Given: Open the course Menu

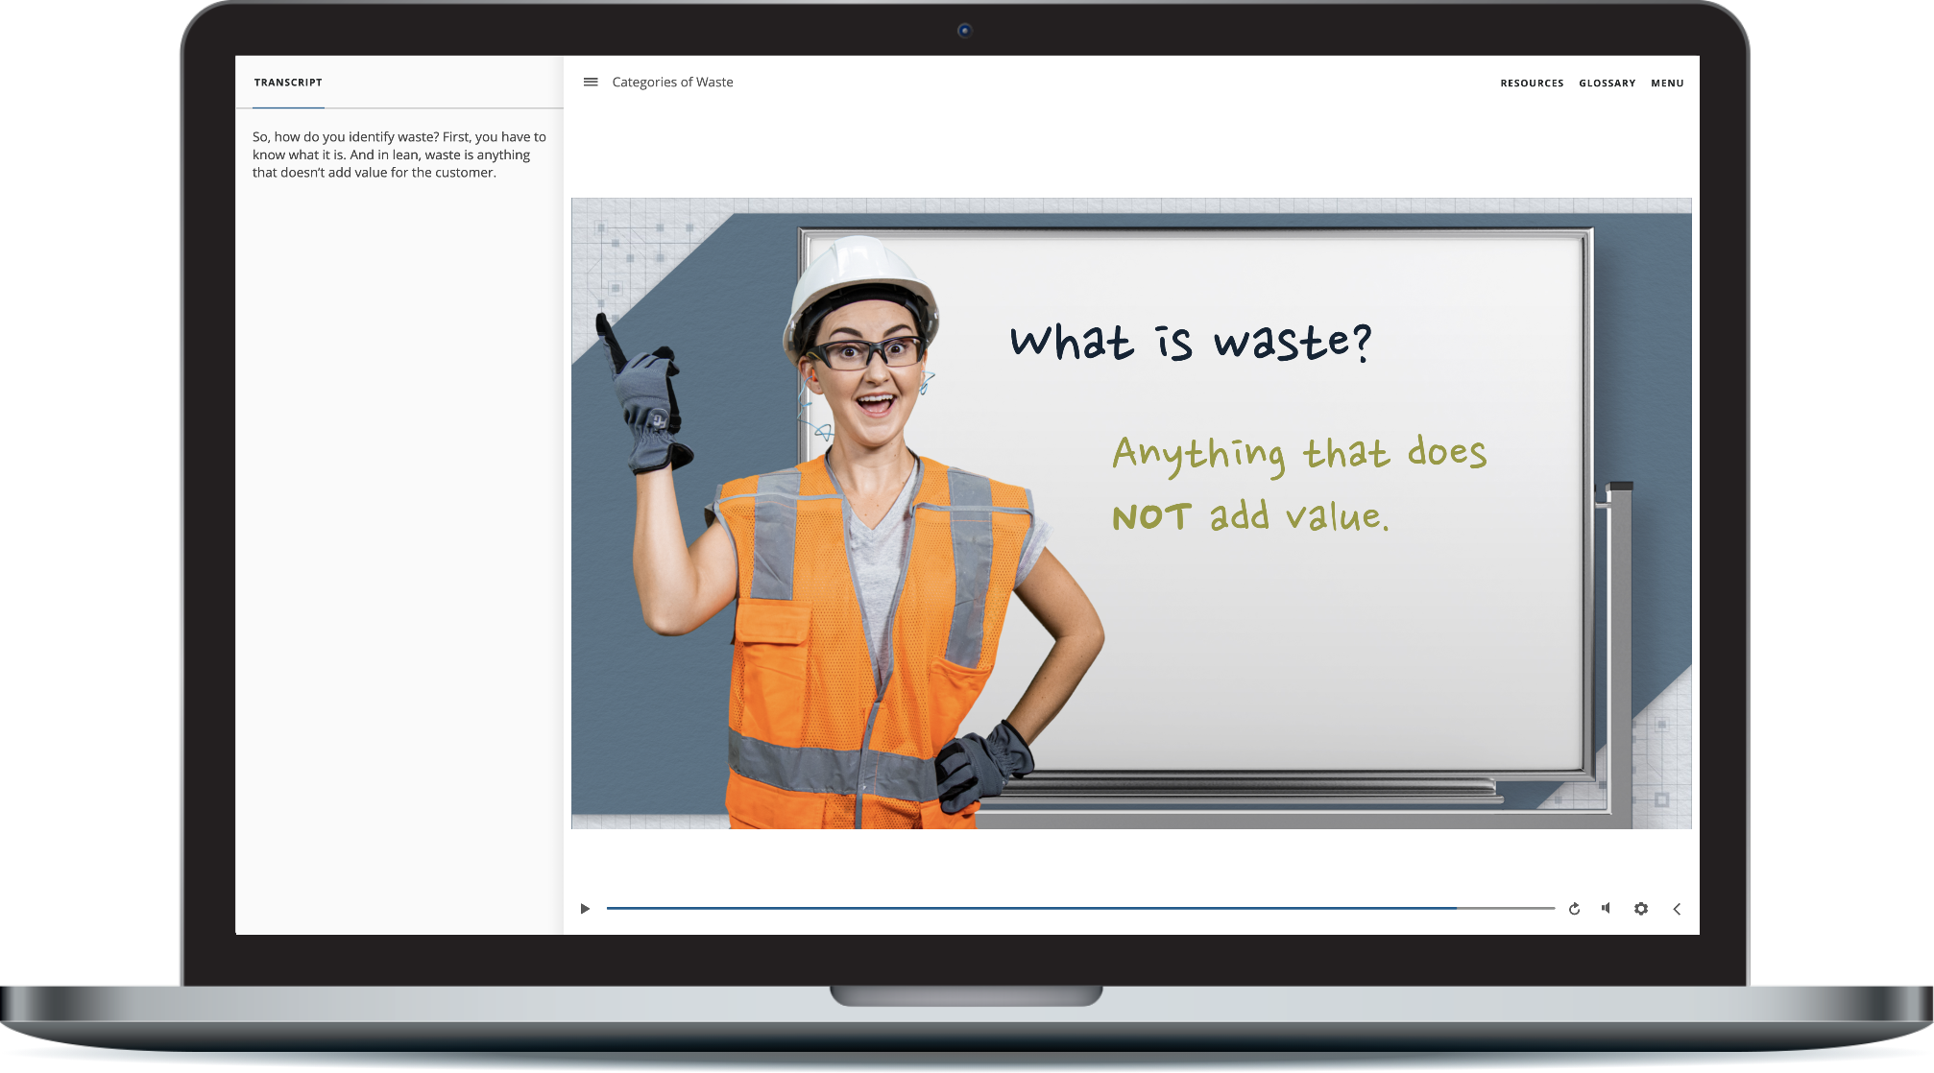Looking at the screenshot, I should tap(1667, 83).
